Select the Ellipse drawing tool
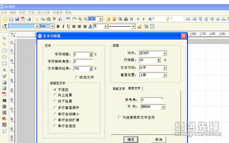 click(4, 57)
